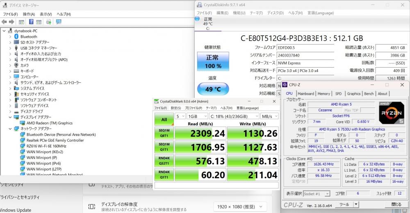Expand システム デバイス category
Viewport: 410px width, 213px height.
pos(10,88)
